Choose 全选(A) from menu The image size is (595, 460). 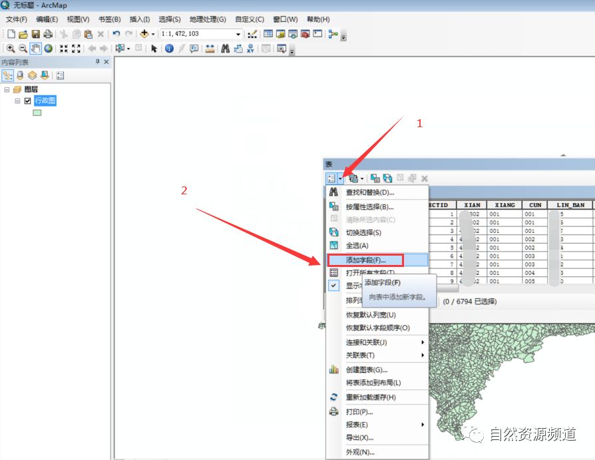(x=377, y=246)
